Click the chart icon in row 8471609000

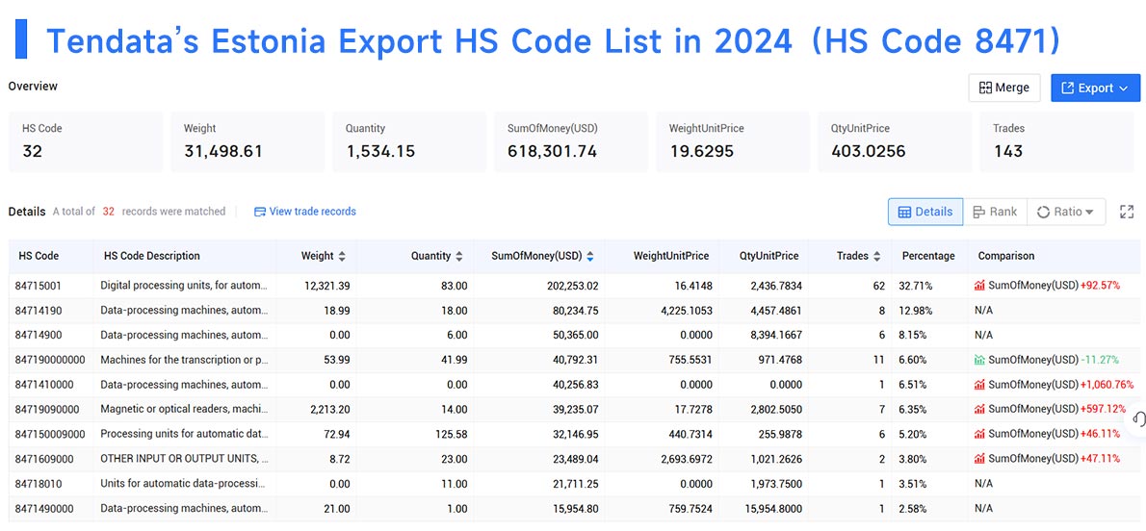(979, 460)
